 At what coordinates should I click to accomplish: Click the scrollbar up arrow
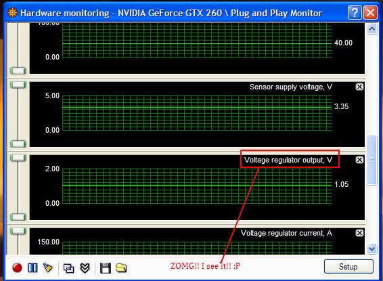click(x=371, y=29)
